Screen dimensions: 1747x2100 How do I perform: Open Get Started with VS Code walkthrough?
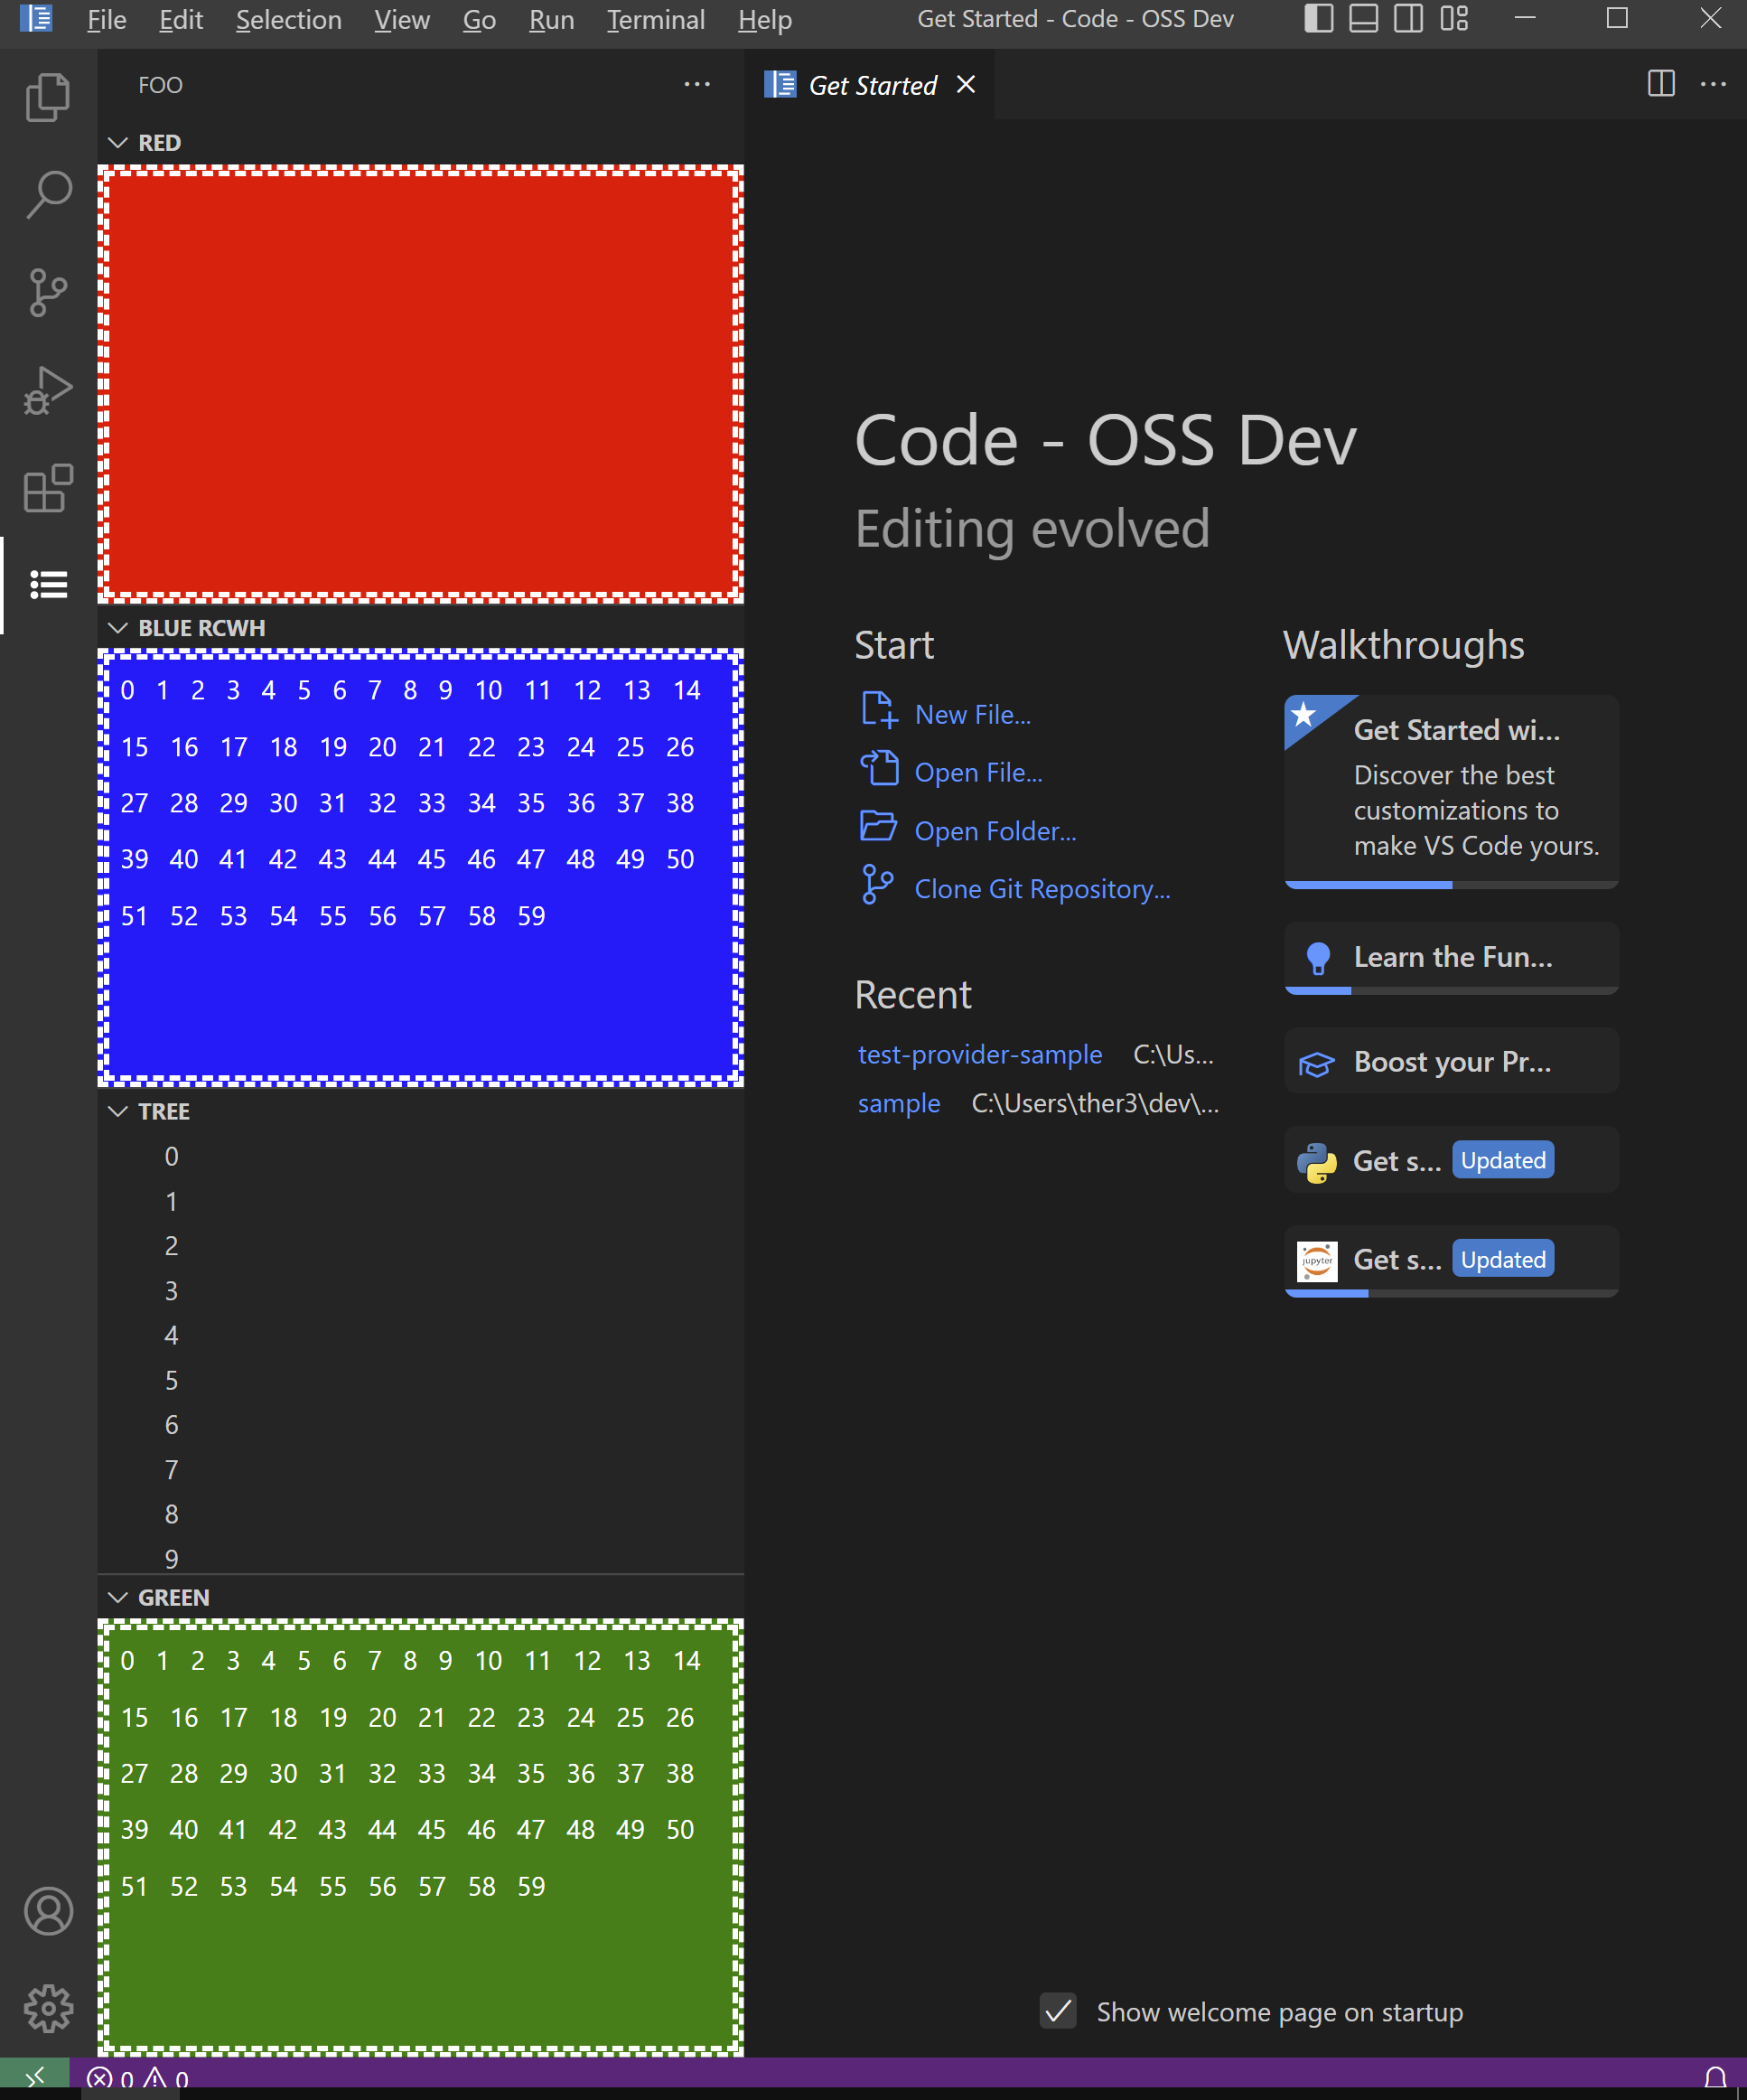[x=1452, y=791]
